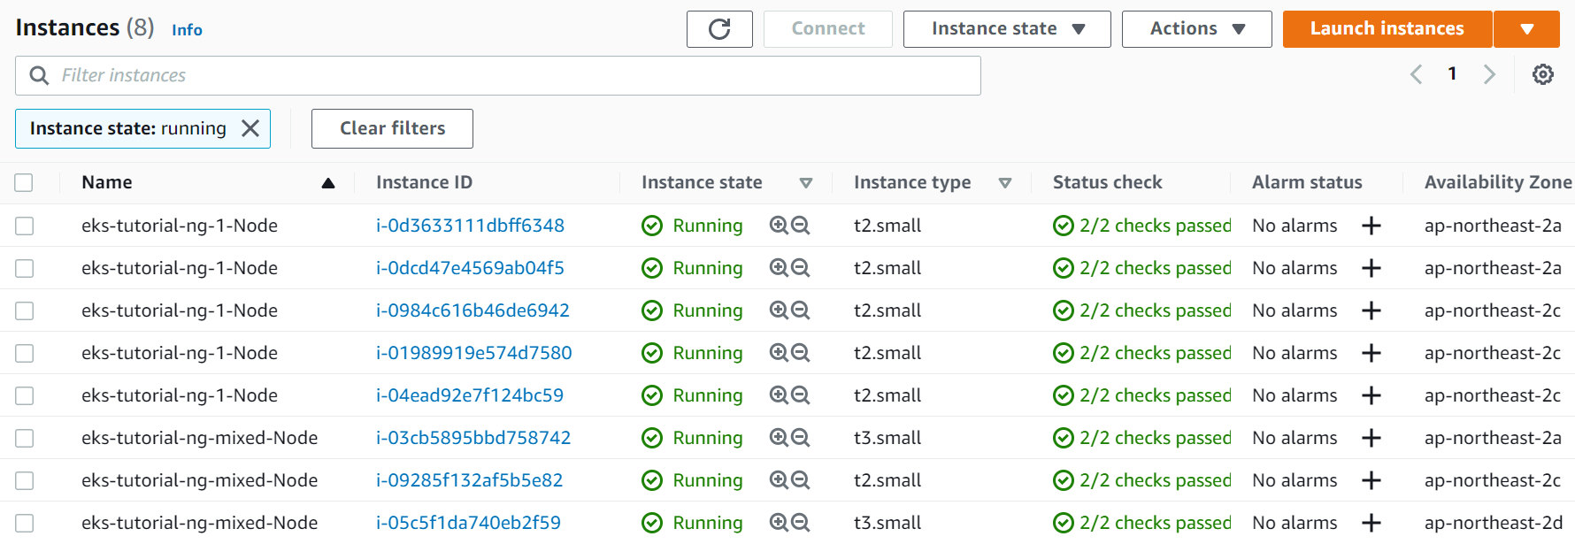The width and height of the screenshot is (1575, 544).
Task: Open instance i-03cb5895bbd758742 details
Action: coord(473,438)
